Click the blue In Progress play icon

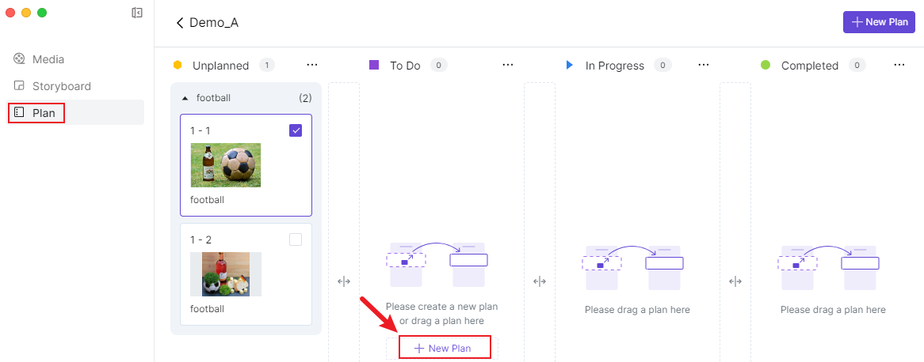click(x=570, y=66)
